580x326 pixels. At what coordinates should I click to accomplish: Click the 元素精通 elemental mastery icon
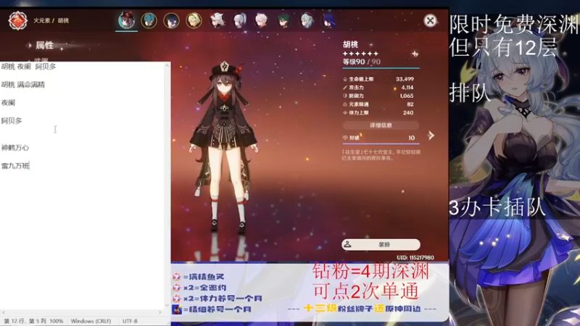345,104
